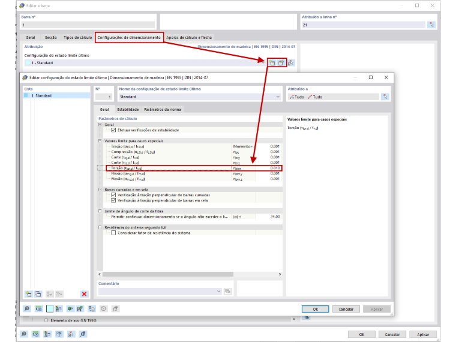Select Geral tab in configuration dialog
456x342 pixels.
click(x=104, y=109)
